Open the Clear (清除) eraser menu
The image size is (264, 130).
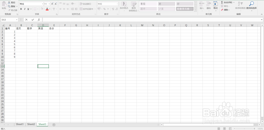click(225, 10)
